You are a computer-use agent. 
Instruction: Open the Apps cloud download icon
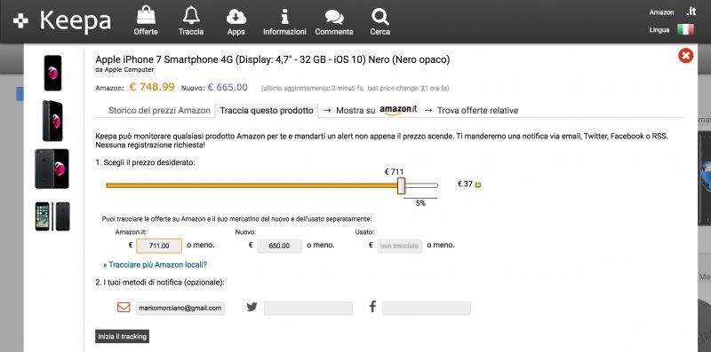(236, 17)
